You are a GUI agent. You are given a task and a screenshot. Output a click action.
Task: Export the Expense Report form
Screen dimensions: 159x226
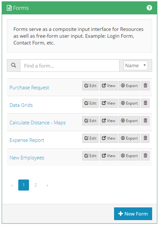tap(129, 138)
